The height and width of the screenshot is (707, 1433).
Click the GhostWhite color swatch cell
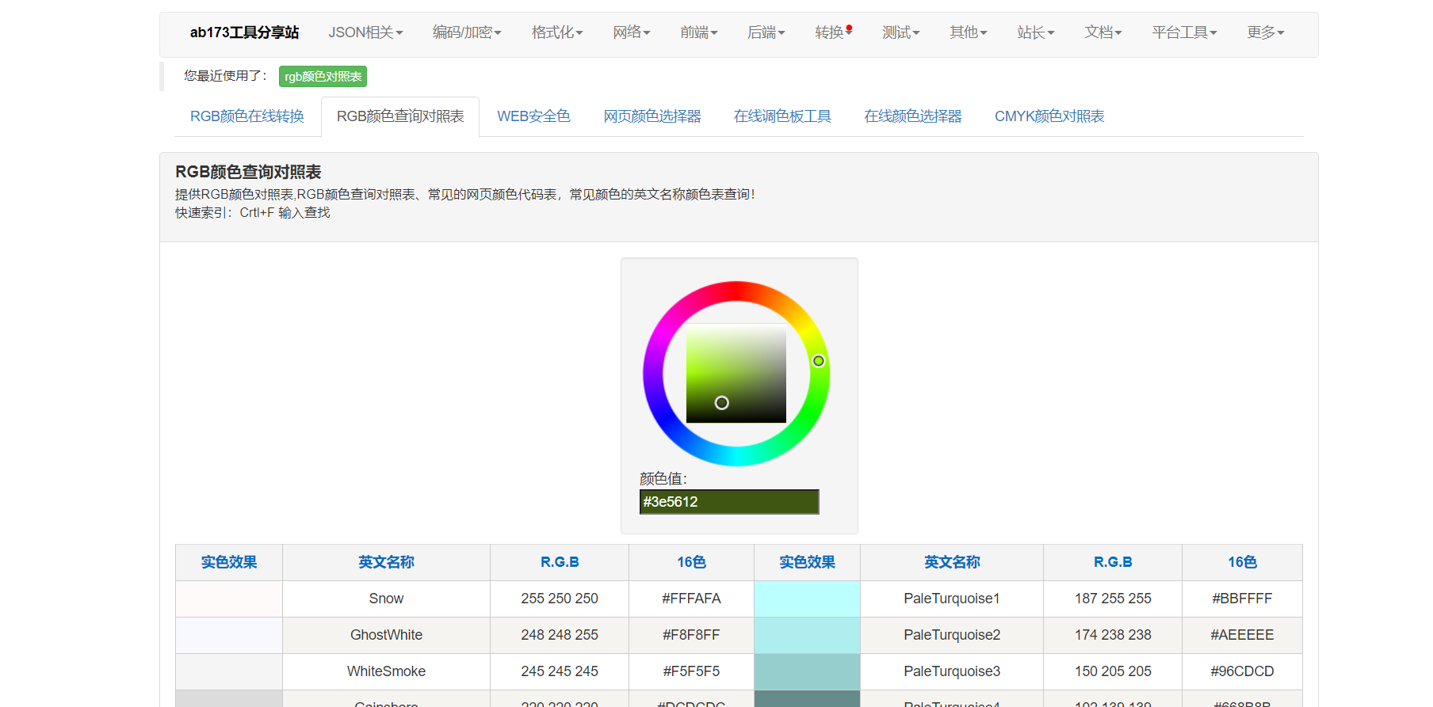[x=229, y=635]
